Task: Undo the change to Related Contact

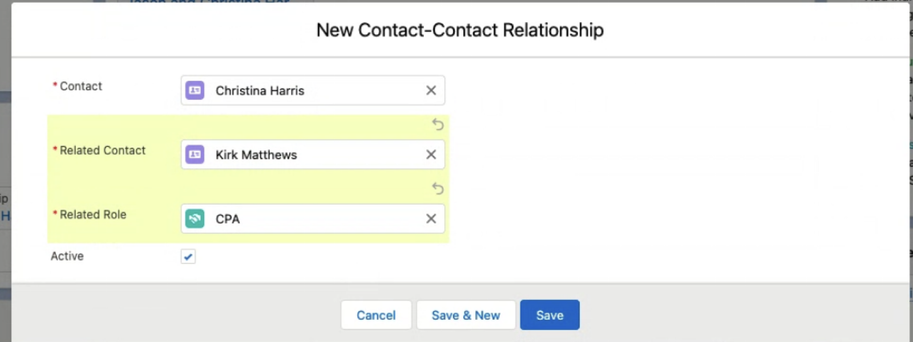Action: click(x=438, y=124)
